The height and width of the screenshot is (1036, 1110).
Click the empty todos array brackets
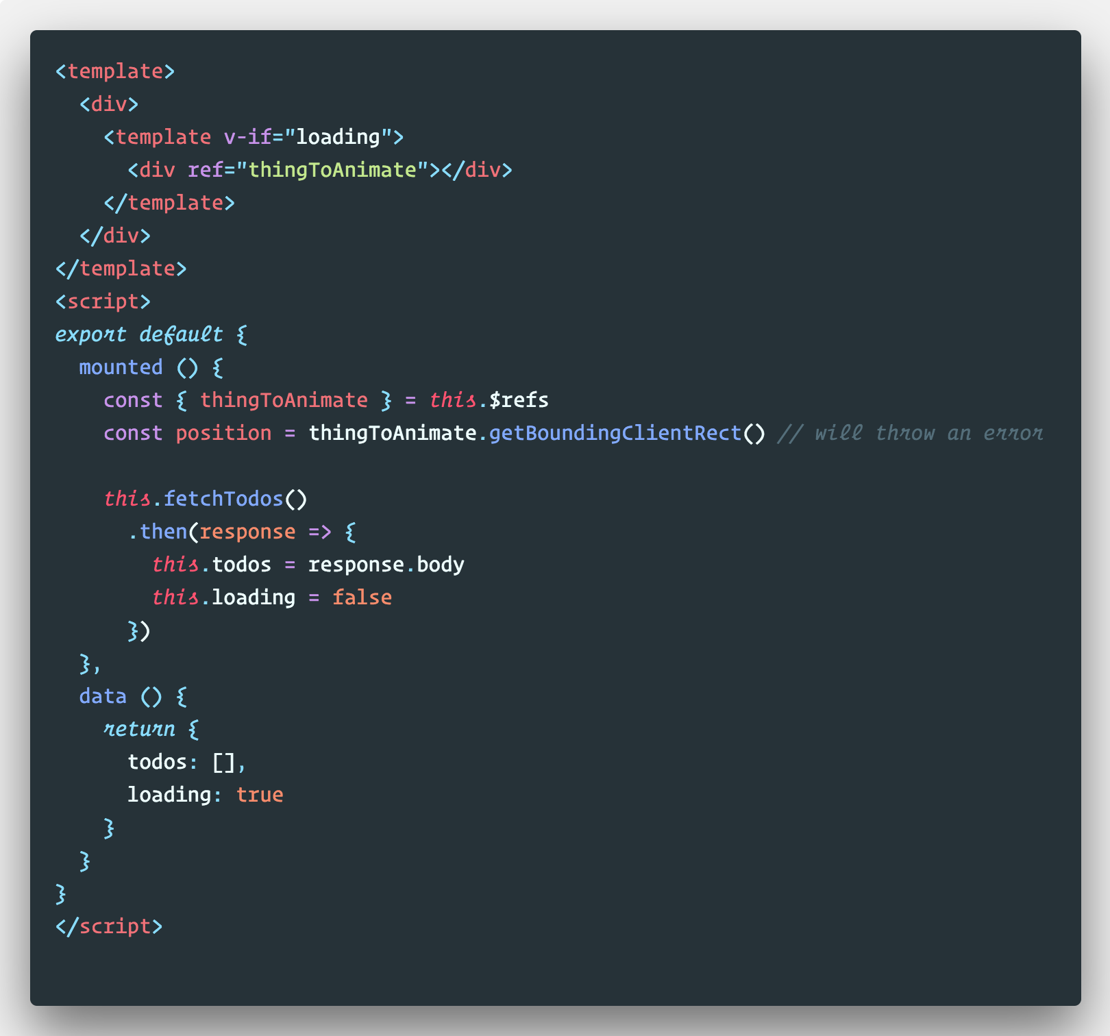(223, 762)
